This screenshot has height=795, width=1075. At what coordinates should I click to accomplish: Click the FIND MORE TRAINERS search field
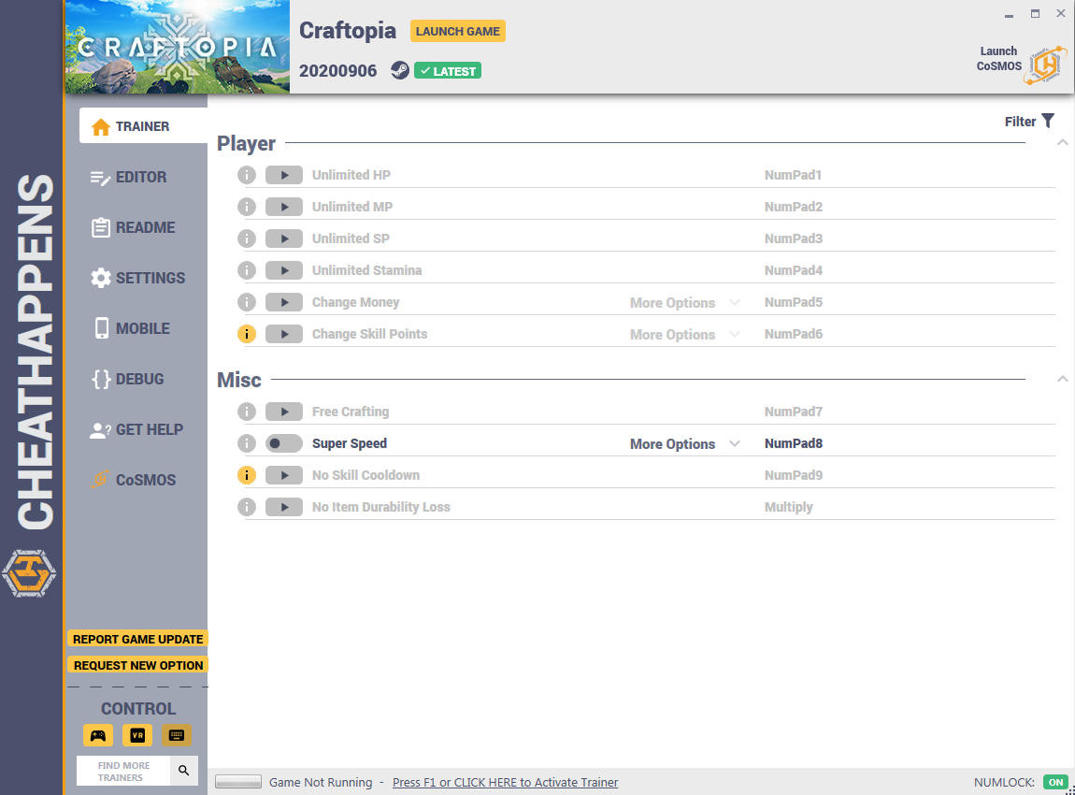coord(123,771)
